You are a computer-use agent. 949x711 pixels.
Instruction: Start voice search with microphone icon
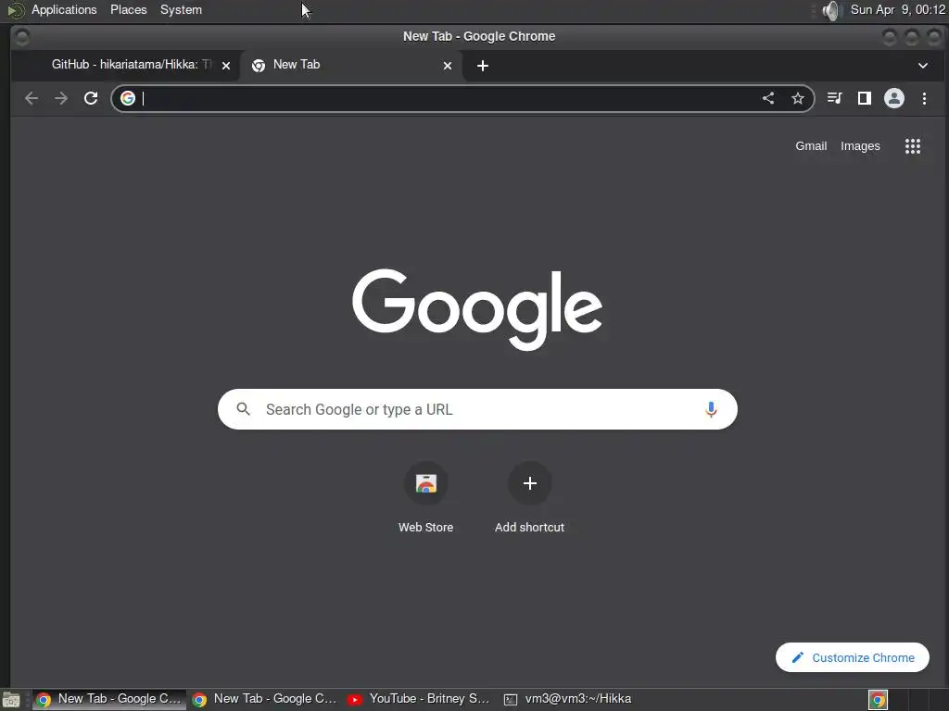pyautogui.click(x=711, y=409)
